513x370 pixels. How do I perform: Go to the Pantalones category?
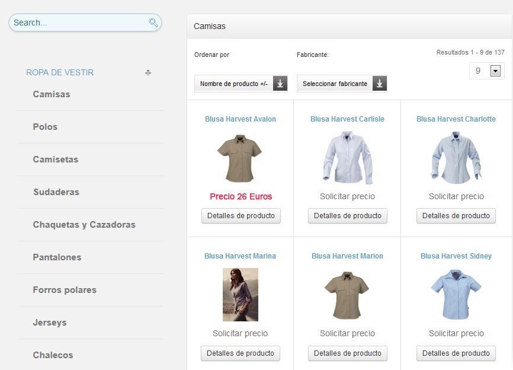click(x=57, y=257)
